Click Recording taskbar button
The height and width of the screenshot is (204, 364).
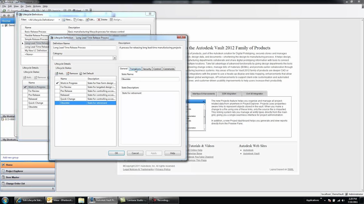pyautogui.click(x=164, y=200)
